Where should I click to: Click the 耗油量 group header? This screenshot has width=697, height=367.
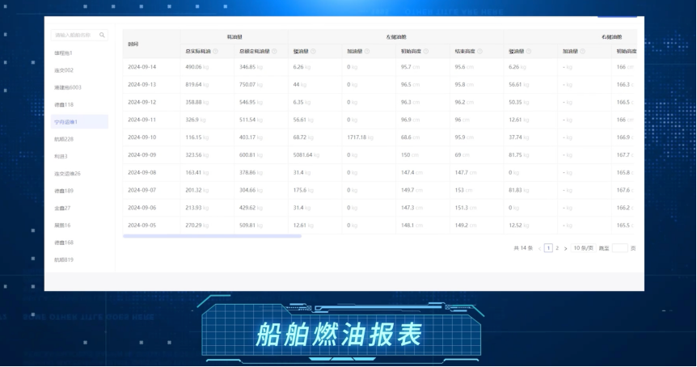pyautogui.click(x=234, y=37)
